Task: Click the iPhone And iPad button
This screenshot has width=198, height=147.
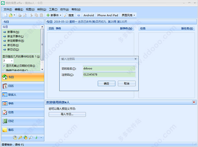Action: click(x=108, y=15)
